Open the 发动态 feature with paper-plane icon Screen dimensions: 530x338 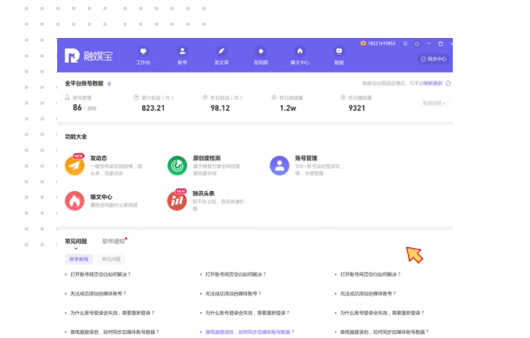coord(104,165)
